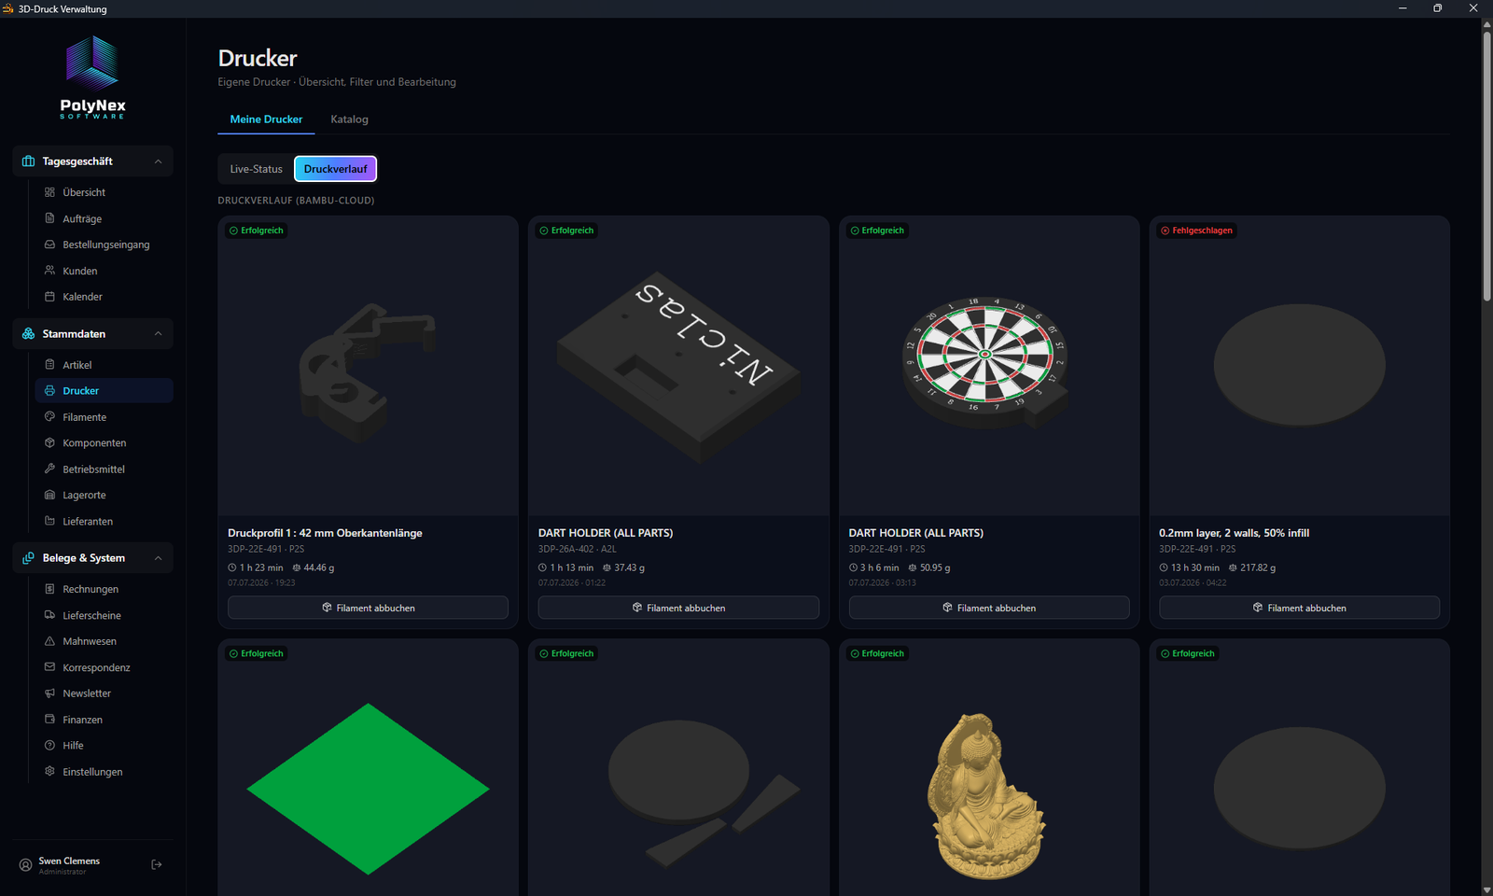Collapse the Tagesgeschäft section chevron

158,161
